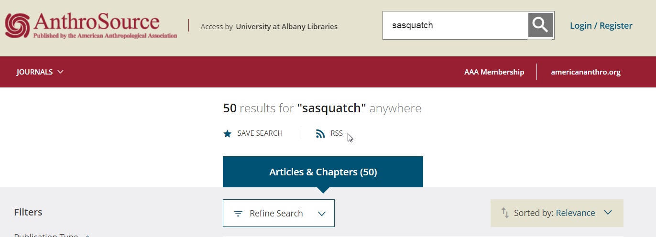656x237 pixels.
Task: Visit the americananthro.org link
Action: pyautogui.click(x=585, y=72)
